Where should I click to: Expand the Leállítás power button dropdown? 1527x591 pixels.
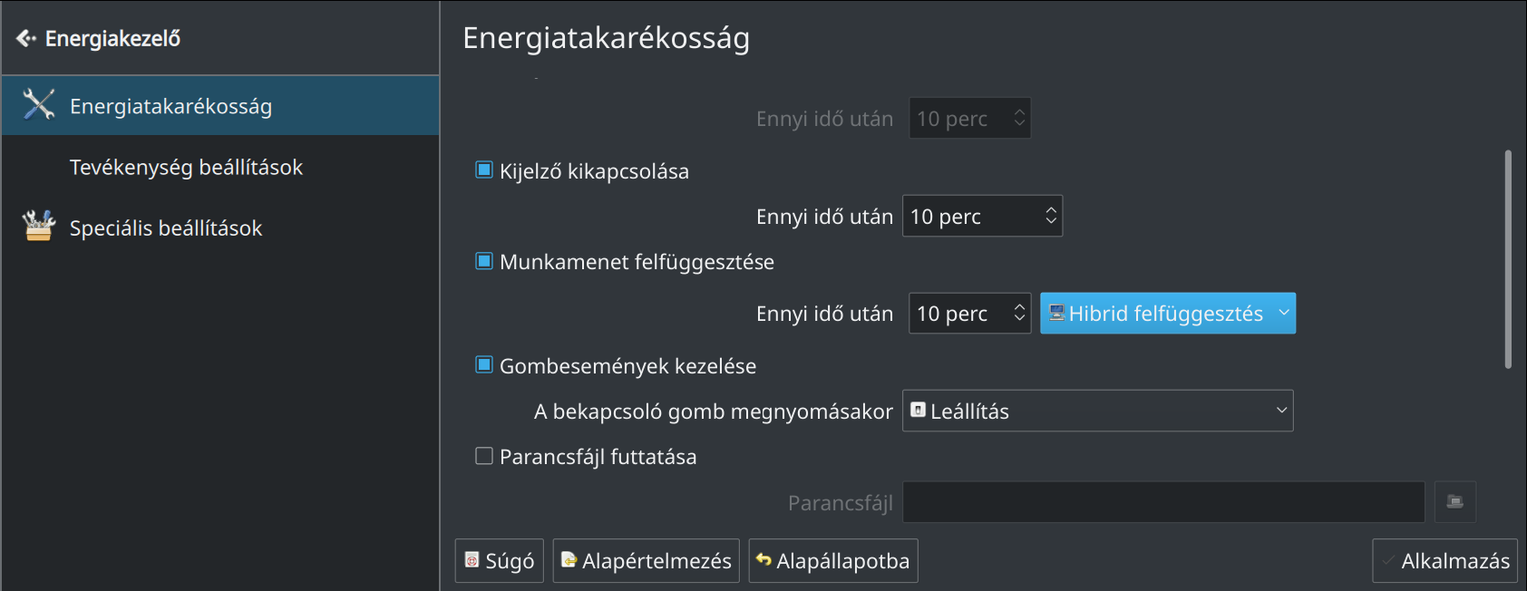1098,411
